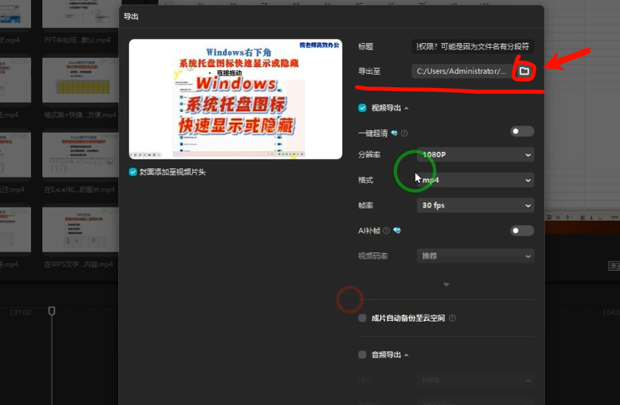Enable 成片自动备份至云空间 checkbox

(362, 318)
